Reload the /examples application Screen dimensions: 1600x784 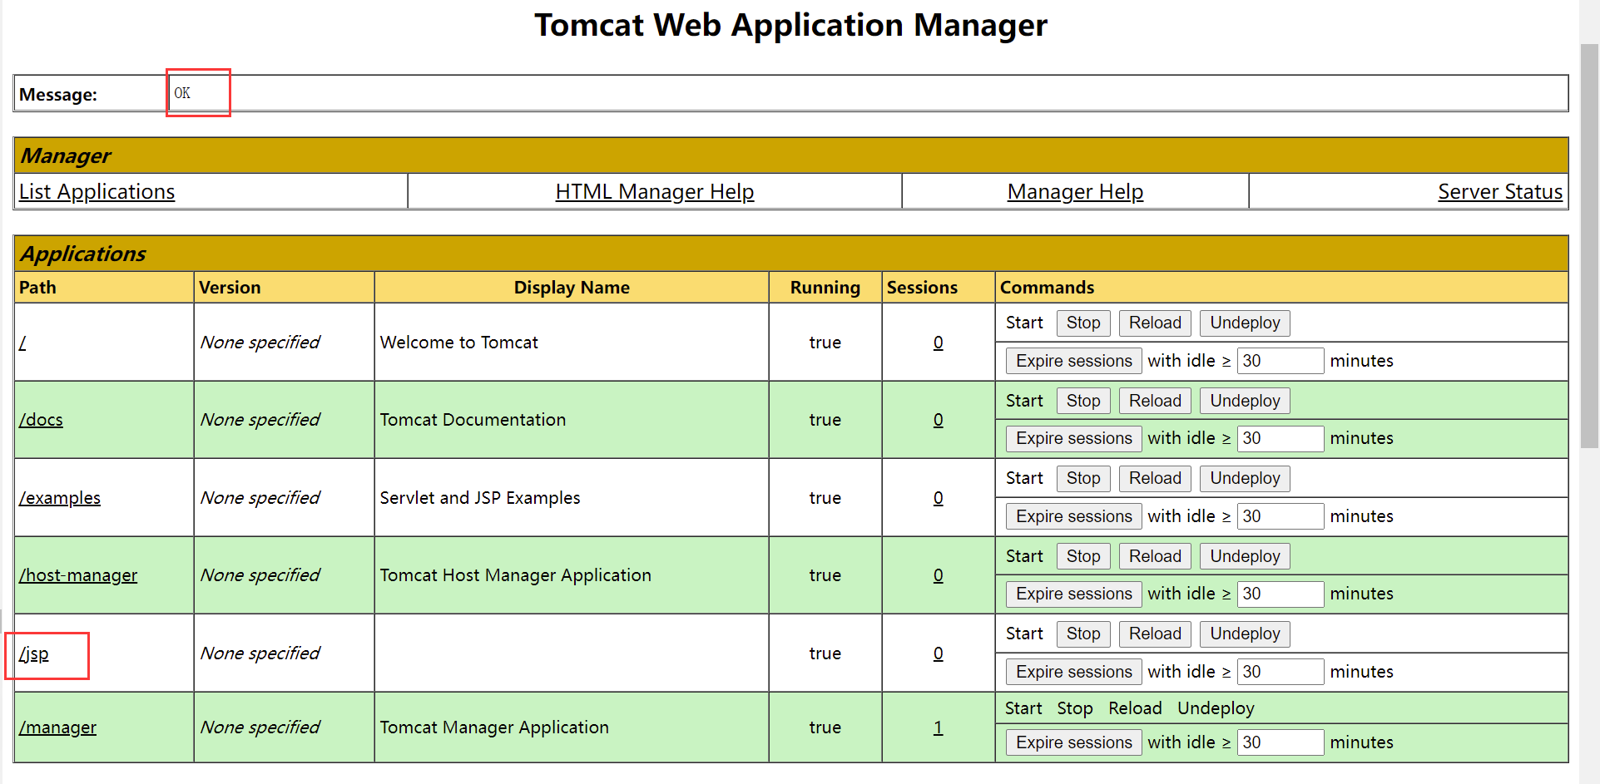tap(1154, 479)
